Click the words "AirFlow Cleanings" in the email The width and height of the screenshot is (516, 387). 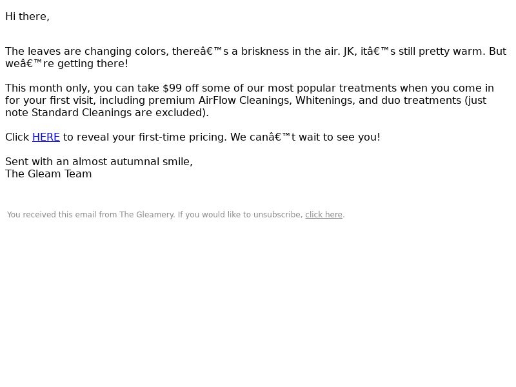click(245, 101)
